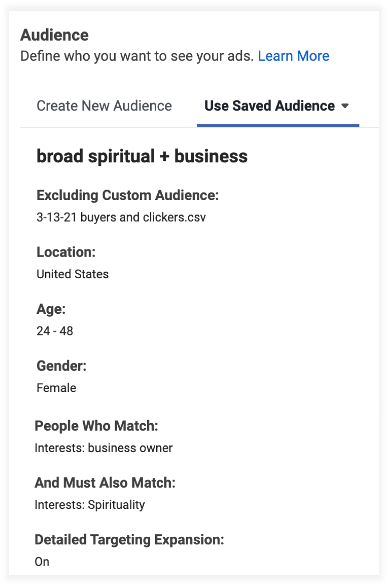Expand the saved audience dropdown arrow

[344, 106]
